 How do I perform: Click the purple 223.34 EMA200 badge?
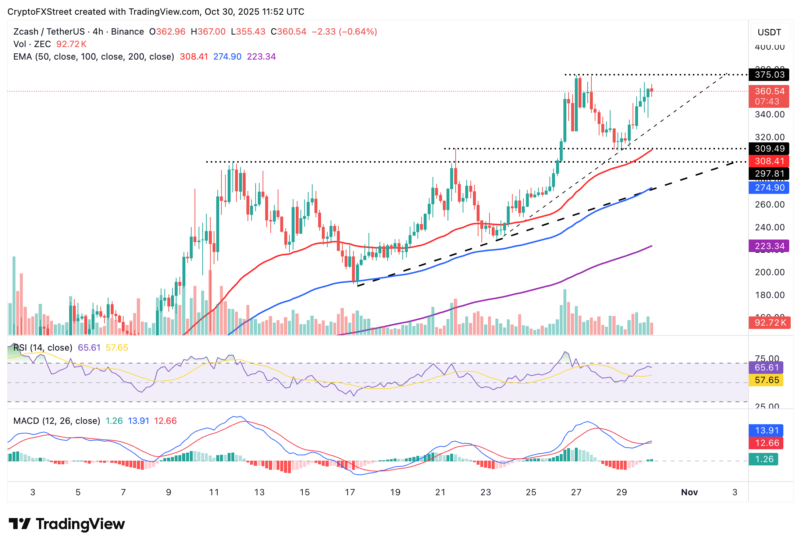(769, 246)
